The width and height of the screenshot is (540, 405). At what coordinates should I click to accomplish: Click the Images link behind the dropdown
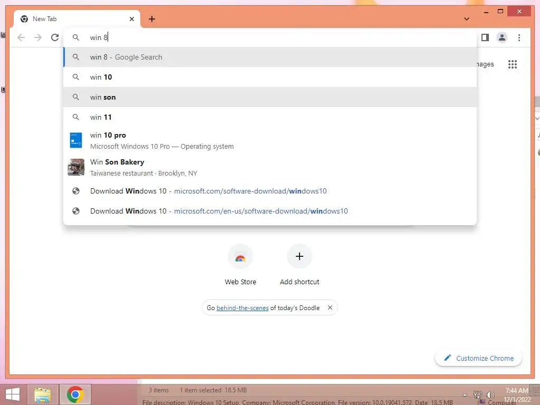point(485,64)
